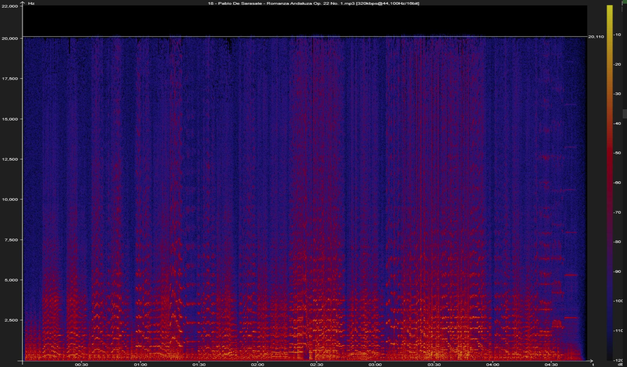This screenshot has width=627, height=367.
Task: Click the 22,000 Hz axis label
Action: (x=10, y=6)
